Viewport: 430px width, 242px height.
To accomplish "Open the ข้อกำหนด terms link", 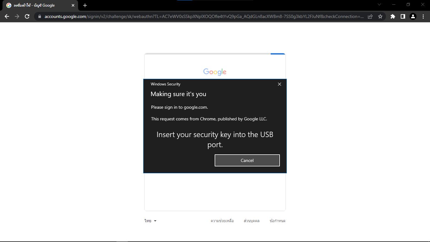I will click(x=277, y=221).
